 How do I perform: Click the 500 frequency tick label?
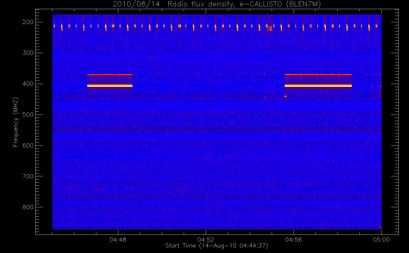tap(28, 115)
